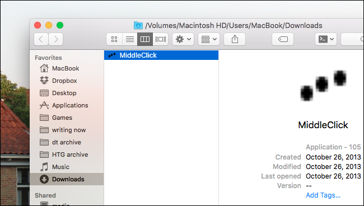Click writing now folder icon
The width and height of the screenshot is (364, 206).
tap(44, 130)
